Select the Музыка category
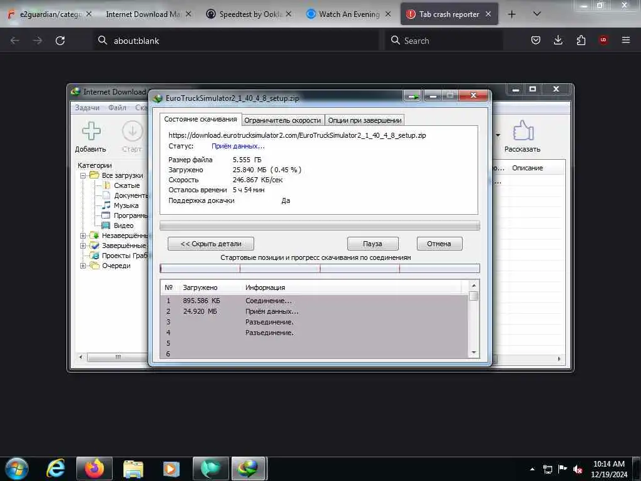The width and height of the screenshot is (641, 481). click(126, 205)
